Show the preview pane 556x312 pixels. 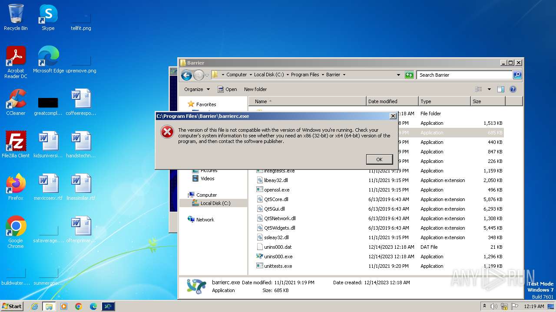(501, 89)
